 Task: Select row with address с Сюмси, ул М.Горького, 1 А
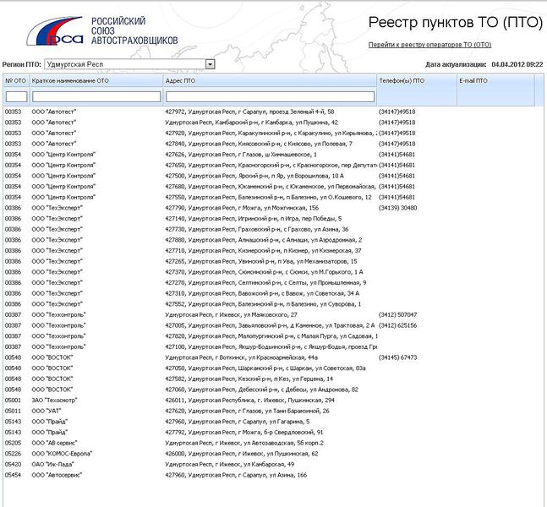click(x=273, y=272)
